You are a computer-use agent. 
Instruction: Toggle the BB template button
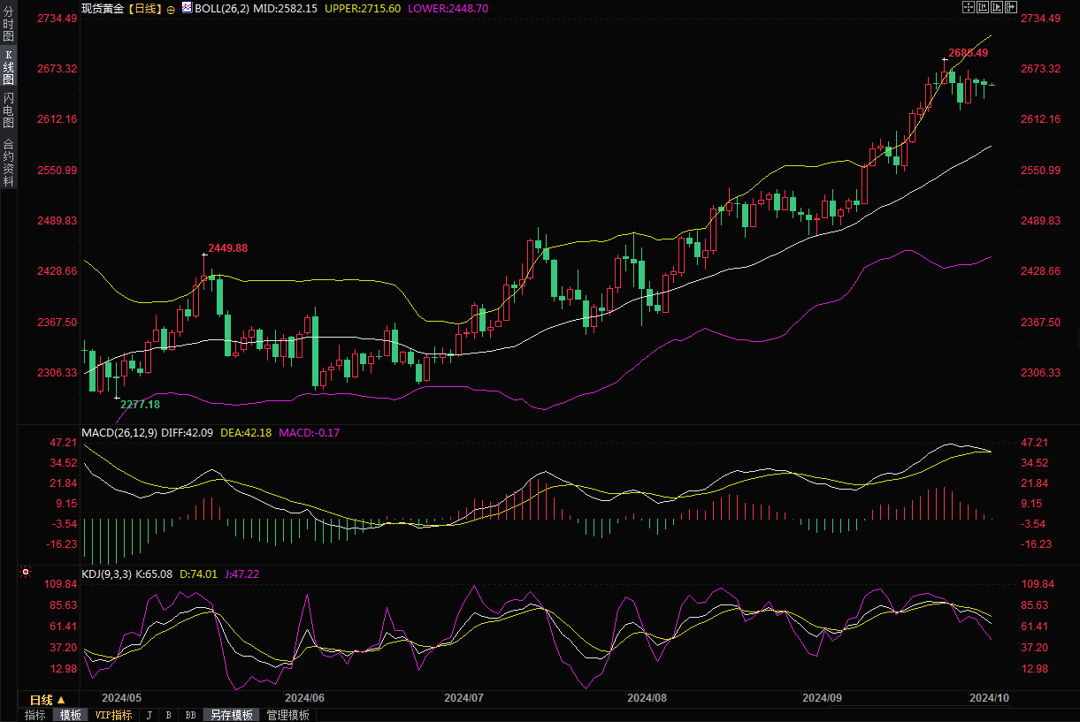190,715
